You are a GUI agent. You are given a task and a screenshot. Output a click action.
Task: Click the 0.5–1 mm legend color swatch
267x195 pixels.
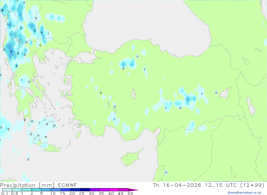tap(17, 190)
